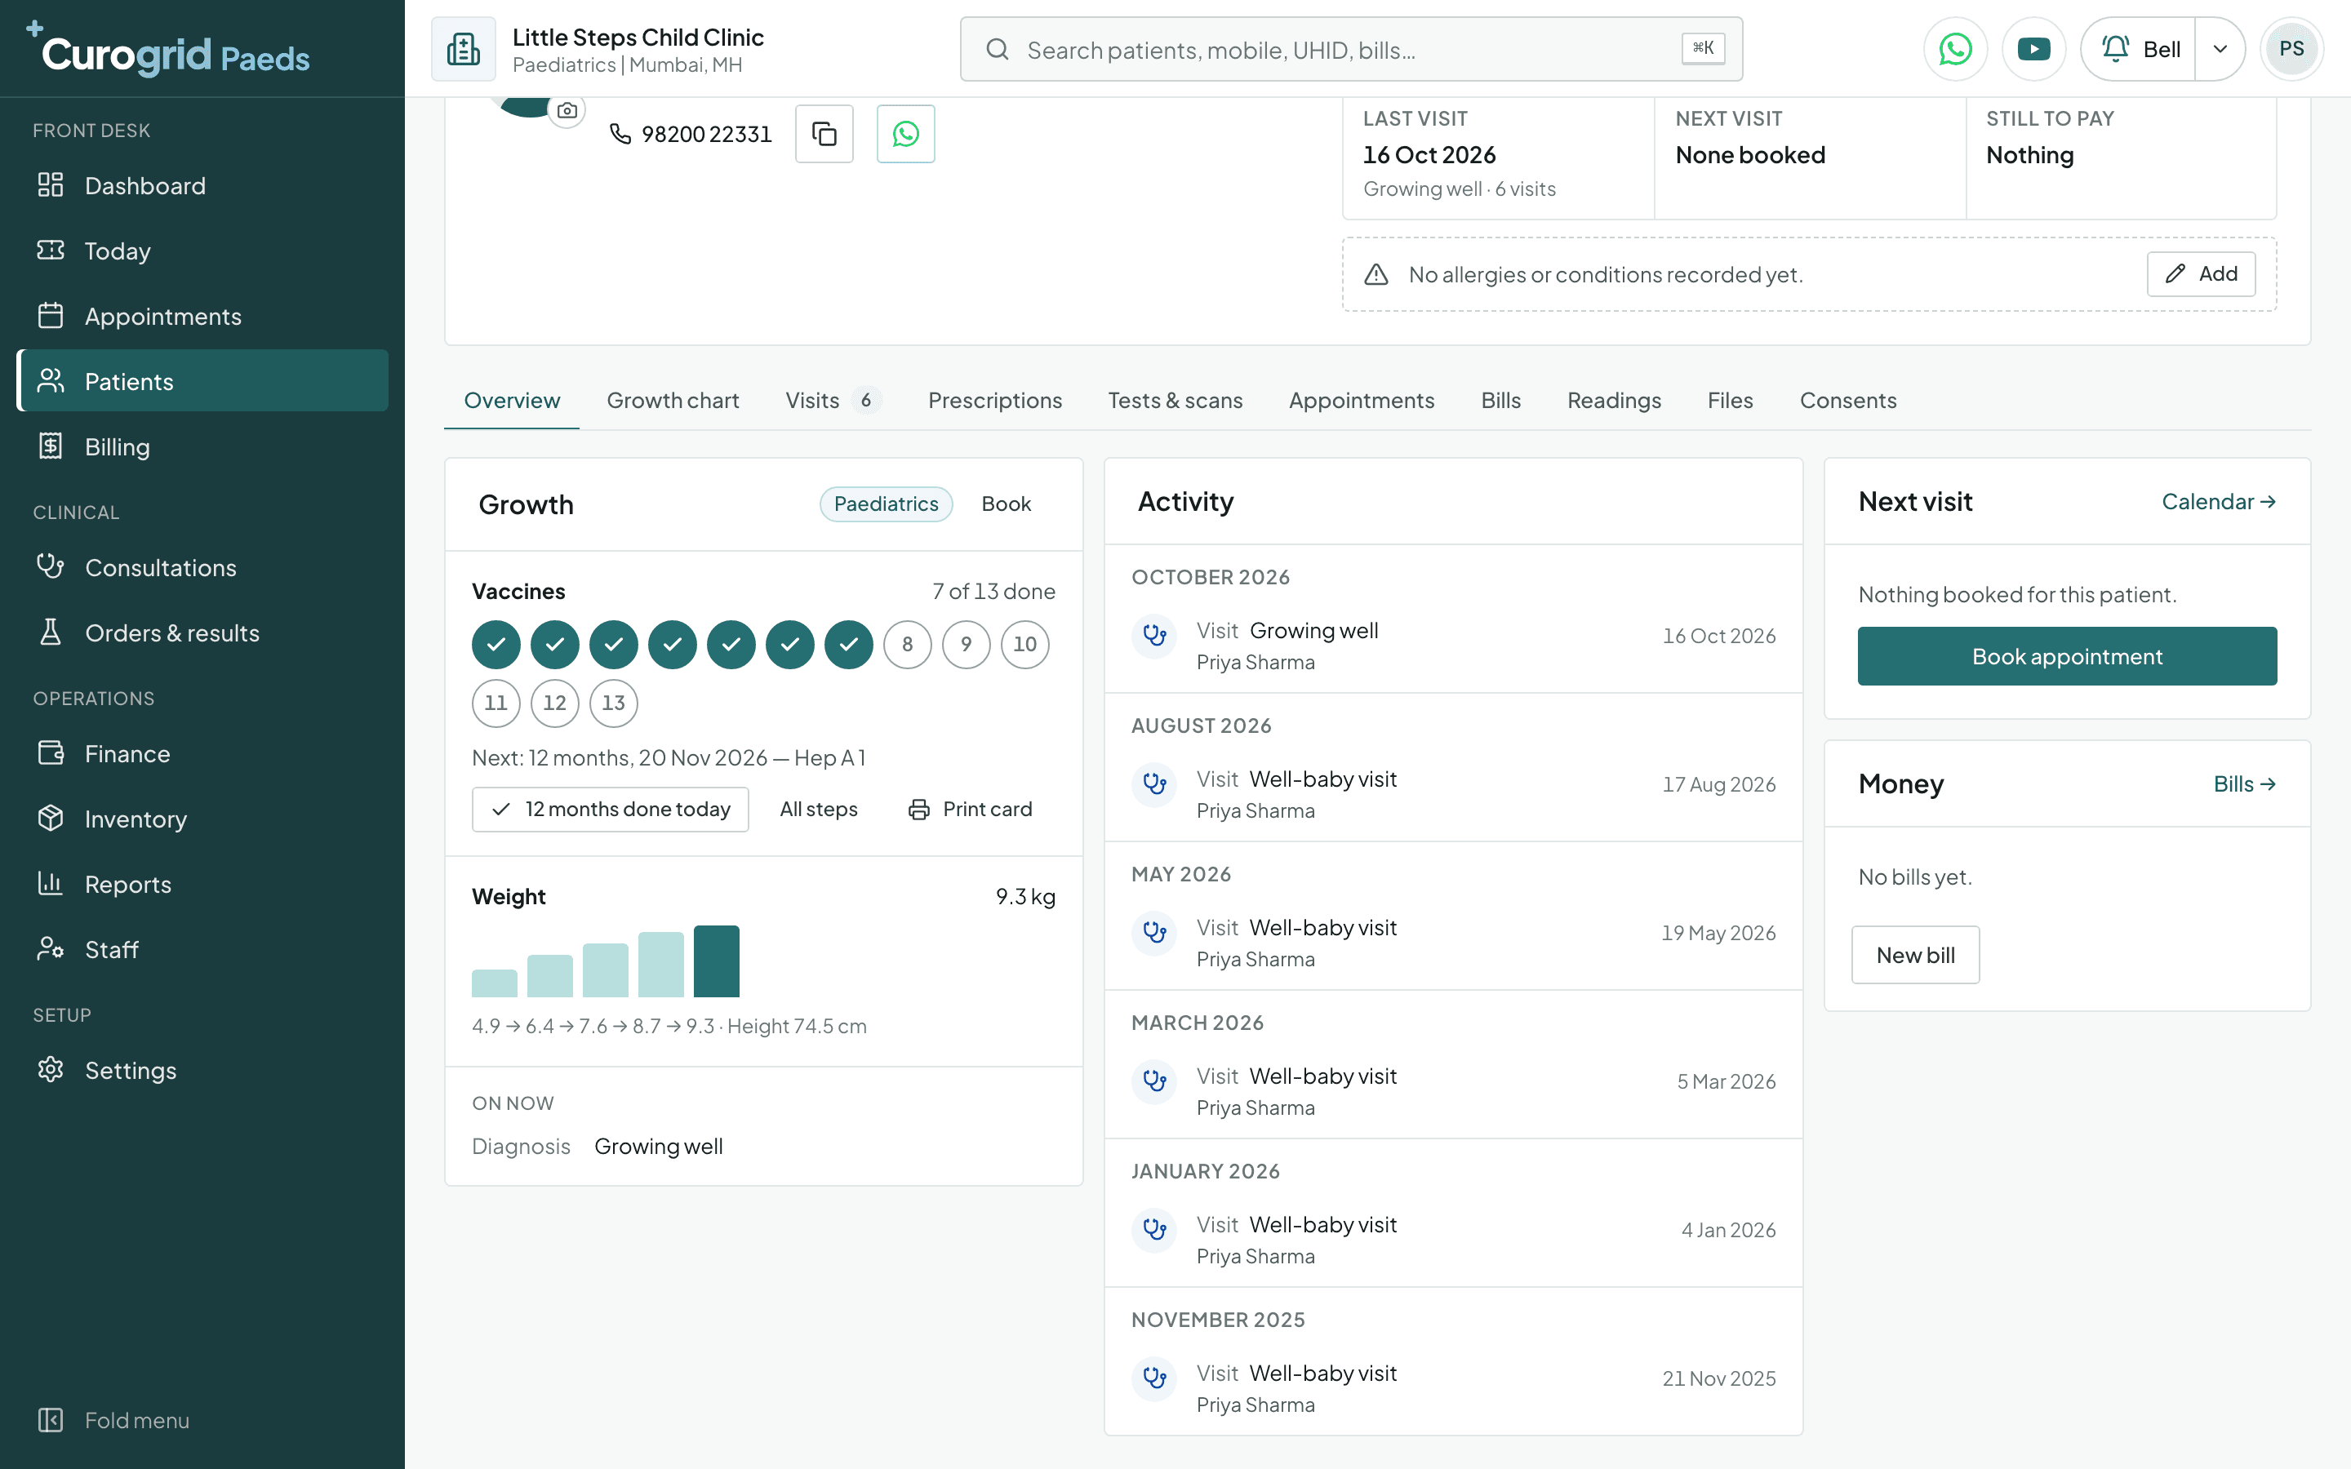The width and height of the screenshot is (2351, 1469).
Task: Mark 12 months done today
Action: pos(610,808)
